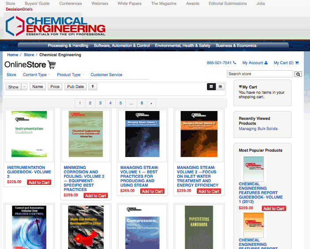Sort products by Pub Date

(x=76, y=87)
